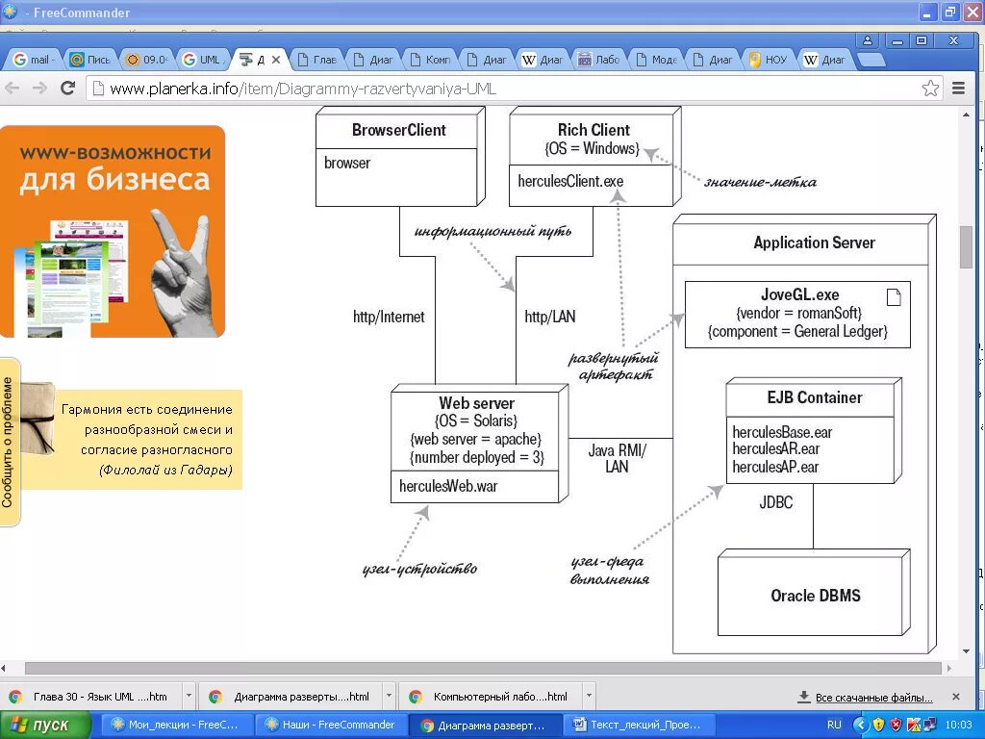Click the down arrow of the vertical scrollbar
Image resolution: width=985 pixels, height=739 pixels.
click(x=966, y=651)
